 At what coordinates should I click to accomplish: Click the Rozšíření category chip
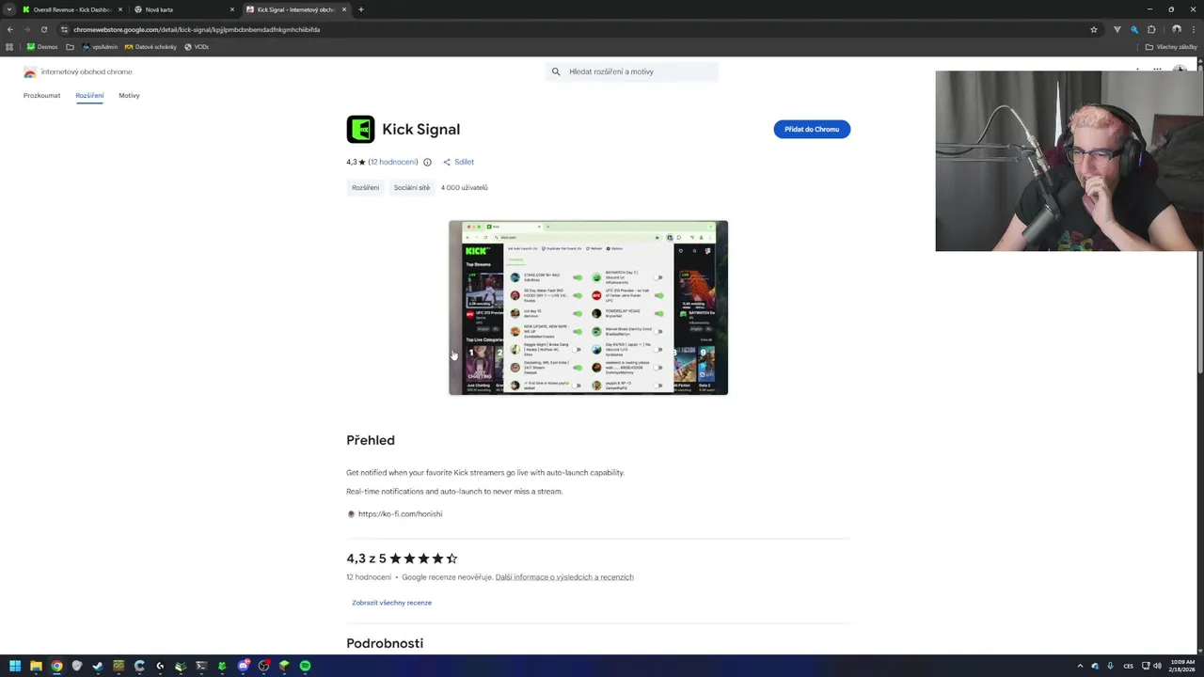(365, 187)
